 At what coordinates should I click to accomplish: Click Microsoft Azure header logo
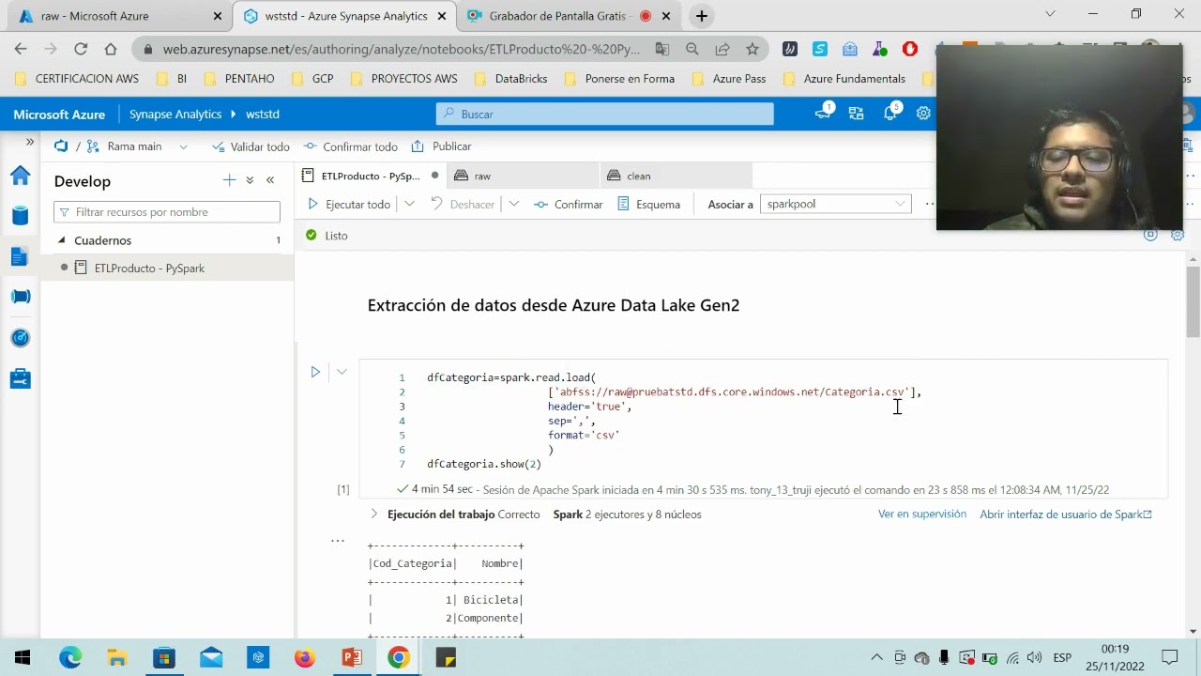point(59,115)
